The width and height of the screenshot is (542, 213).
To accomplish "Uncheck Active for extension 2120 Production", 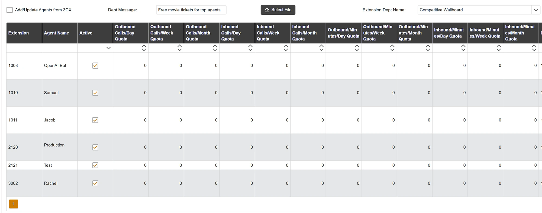I will tap(95, 147).
